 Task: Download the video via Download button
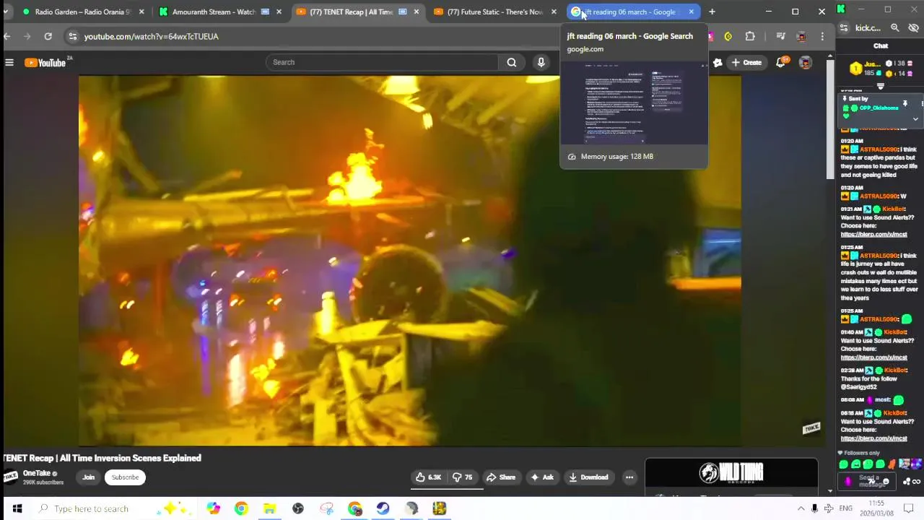pos(588,477)
